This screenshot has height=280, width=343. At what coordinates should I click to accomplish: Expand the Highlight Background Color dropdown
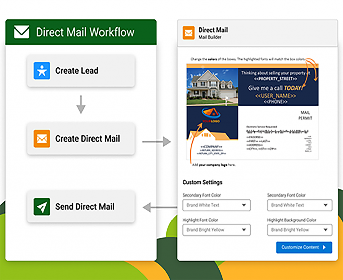299,230
